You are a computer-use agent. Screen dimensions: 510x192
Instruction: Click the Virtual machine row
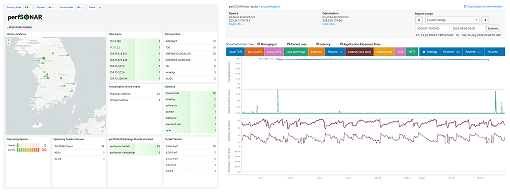click(135, 100)
